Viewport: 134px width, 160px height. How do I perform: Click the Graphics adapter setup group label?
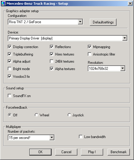click(22, 11)
